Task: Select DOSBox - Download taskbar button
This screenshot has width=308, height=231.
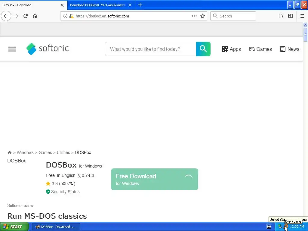Action: pyautogui.click(x=56, y=227)
